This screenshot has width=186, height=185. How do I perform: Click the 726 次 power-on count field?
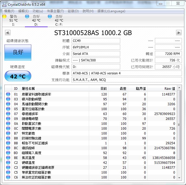[168, 60]
